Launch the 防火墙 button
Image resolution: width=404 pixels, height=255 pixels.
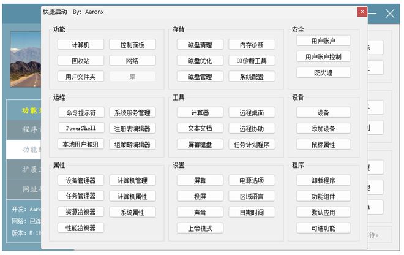point(323,72)
